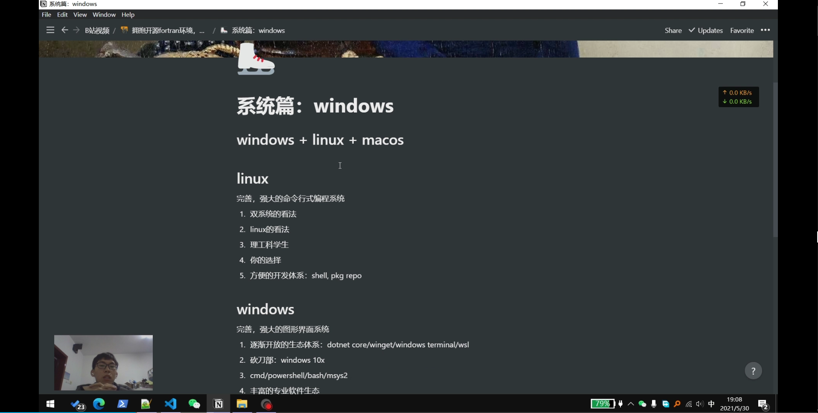Click the line 完善,强大的命令行式编程系统
This screenshot has width=818, height=413.
291,198
